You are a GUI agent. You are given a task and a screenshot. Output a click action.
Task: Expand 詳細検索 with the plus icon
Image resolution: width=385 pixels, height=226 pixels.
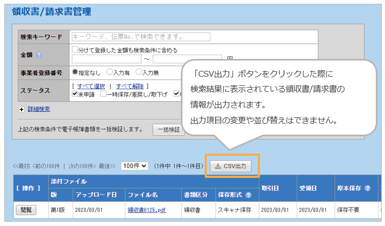coord(22,109)
